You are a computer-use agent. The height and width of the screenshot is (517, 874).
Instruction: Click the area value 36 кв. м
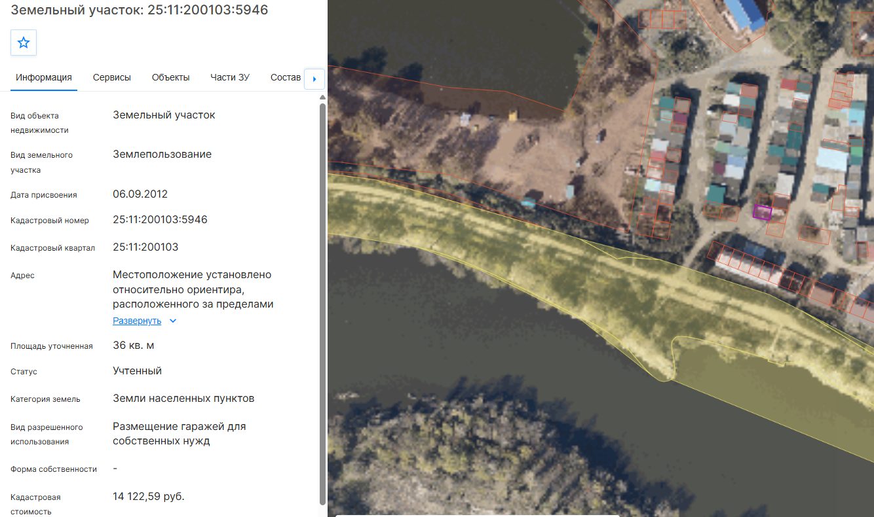point(134,345)
